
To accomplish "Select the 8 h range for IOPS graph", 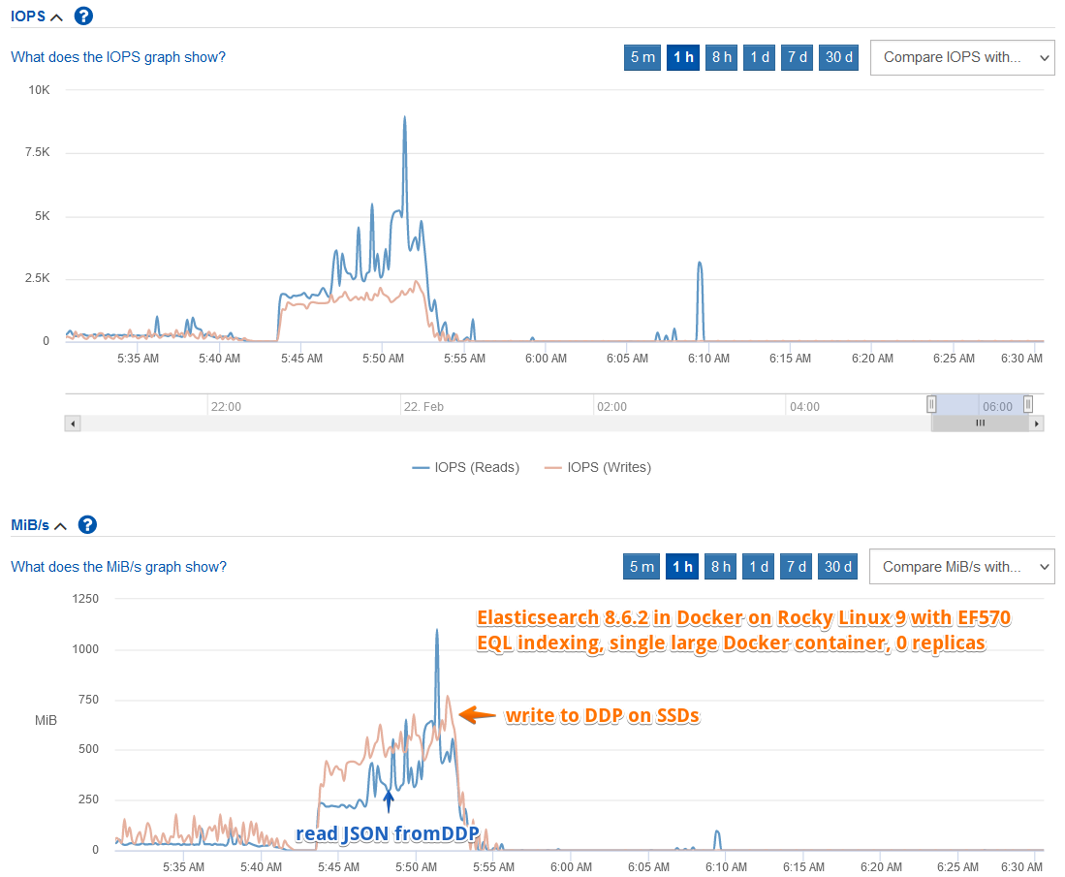I will pos(721,57).
